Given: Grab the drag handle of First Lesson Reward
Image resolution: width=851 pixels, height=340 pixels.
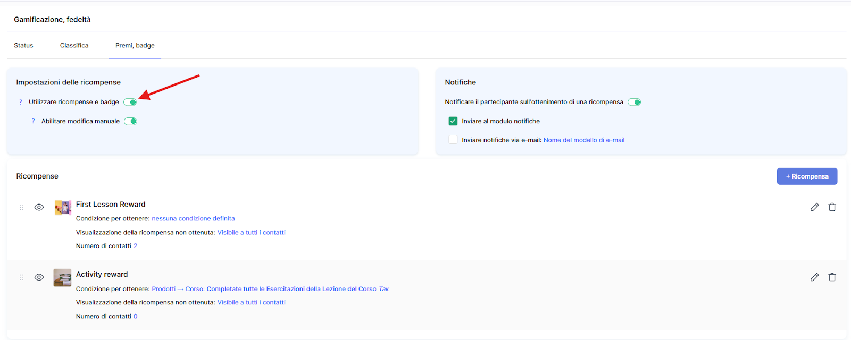Looking at the screenshot, I should coord(22,207).
